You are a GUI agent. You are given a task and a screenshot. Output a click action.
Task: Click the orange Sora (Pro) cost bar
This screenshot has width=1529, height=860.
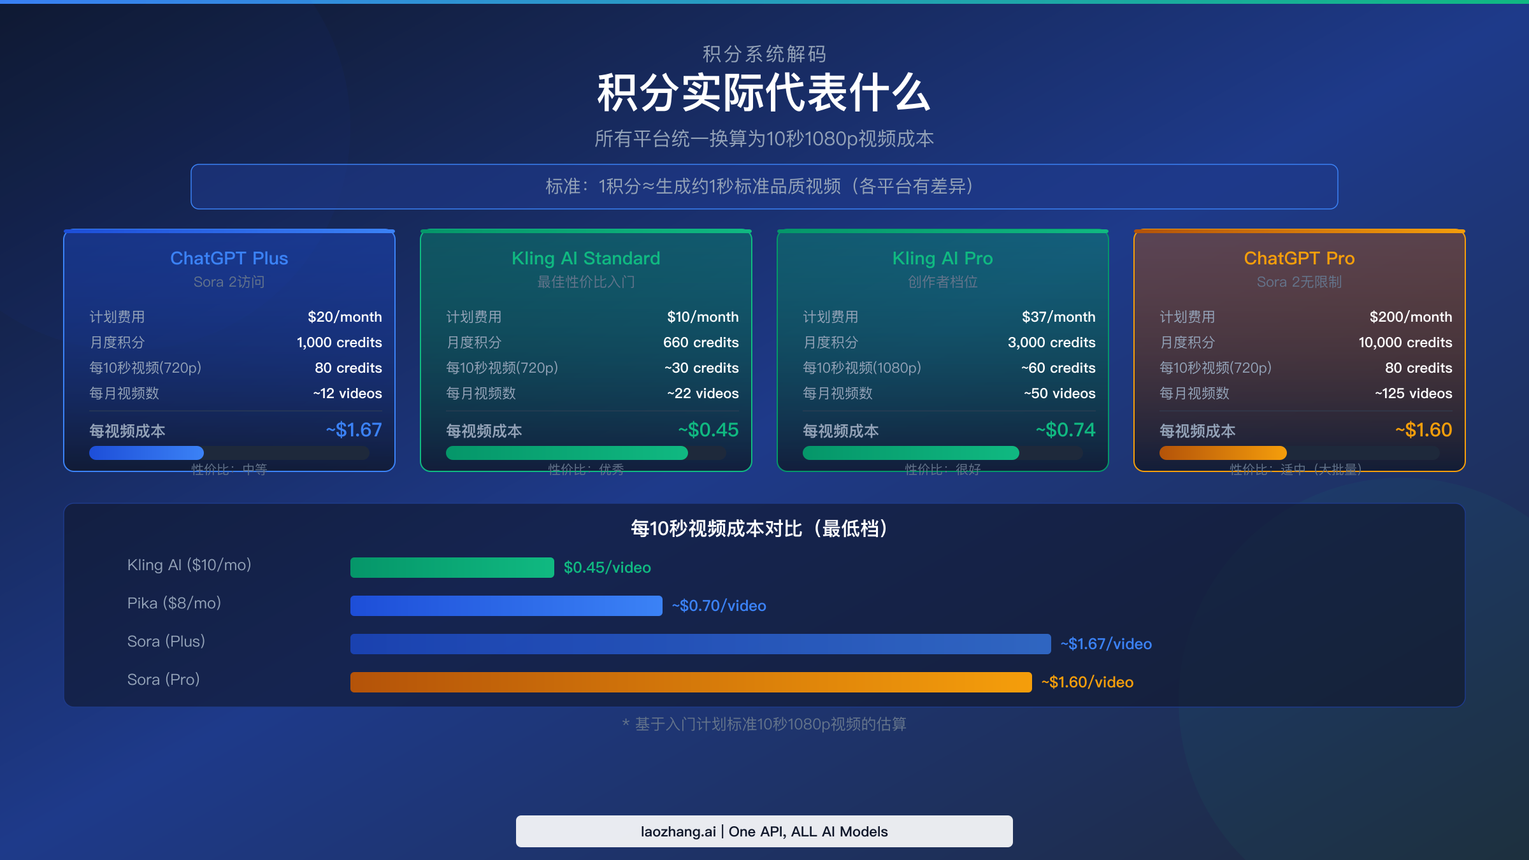click(691, 682)
